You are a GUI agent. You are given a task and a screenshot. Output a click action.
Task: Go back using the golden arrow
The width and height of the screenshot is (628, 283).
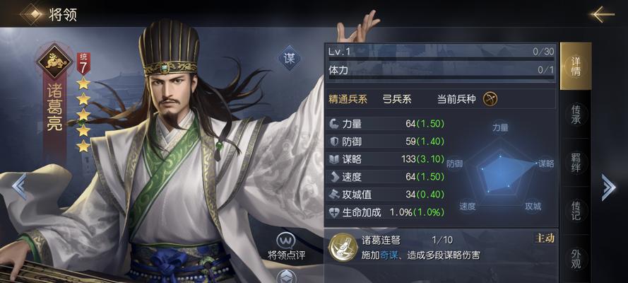click(x=602, y=14)
